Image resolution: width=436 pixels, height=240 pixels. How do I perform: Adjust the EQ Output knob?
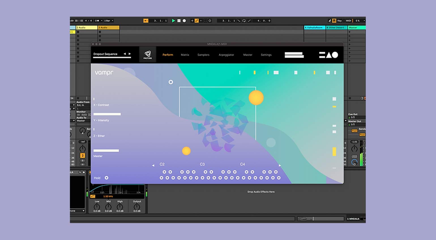(137, 207)
